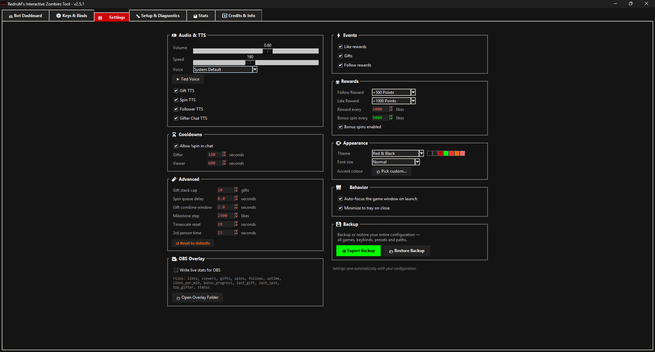Click the Gift stack cap value field

[225, 190]
